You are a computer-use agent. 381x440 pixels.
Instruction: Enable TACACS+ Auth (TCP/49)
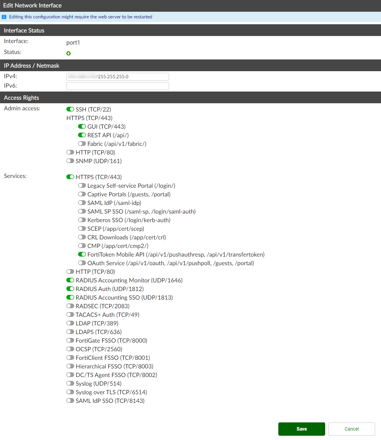pyautogui.click(x=70, y=314)
